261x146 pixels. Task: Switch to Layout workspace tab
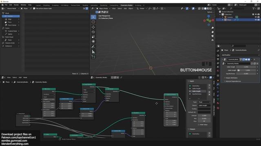[x=38, y=5]
